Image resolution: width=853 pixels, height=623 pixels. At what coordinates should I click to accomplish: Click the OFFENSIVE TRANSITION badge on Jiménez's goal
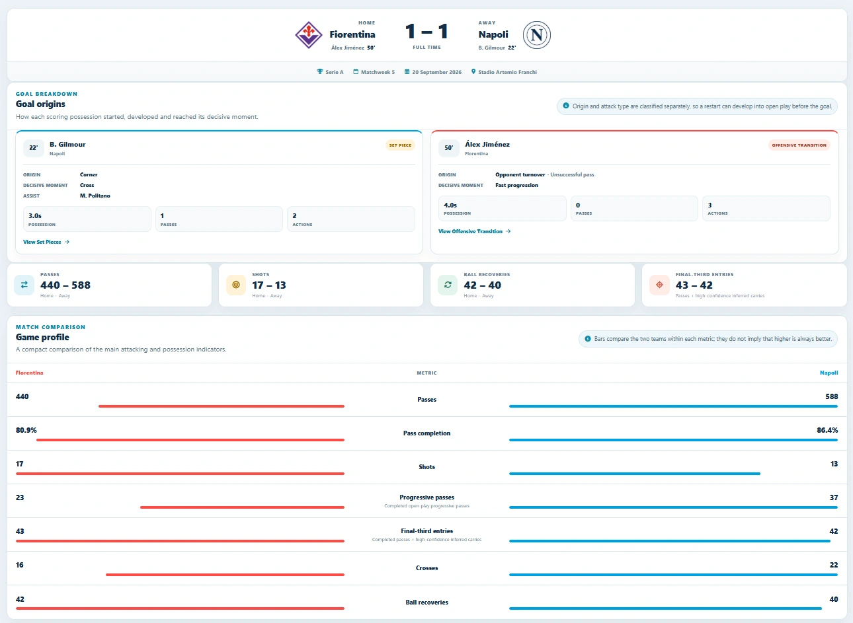pyautogui.click(x=799, y=145)
